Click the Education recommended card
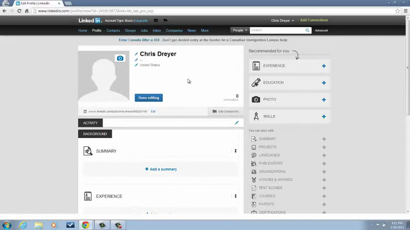Screen dimensions: 410x230 tap(290, 83)
